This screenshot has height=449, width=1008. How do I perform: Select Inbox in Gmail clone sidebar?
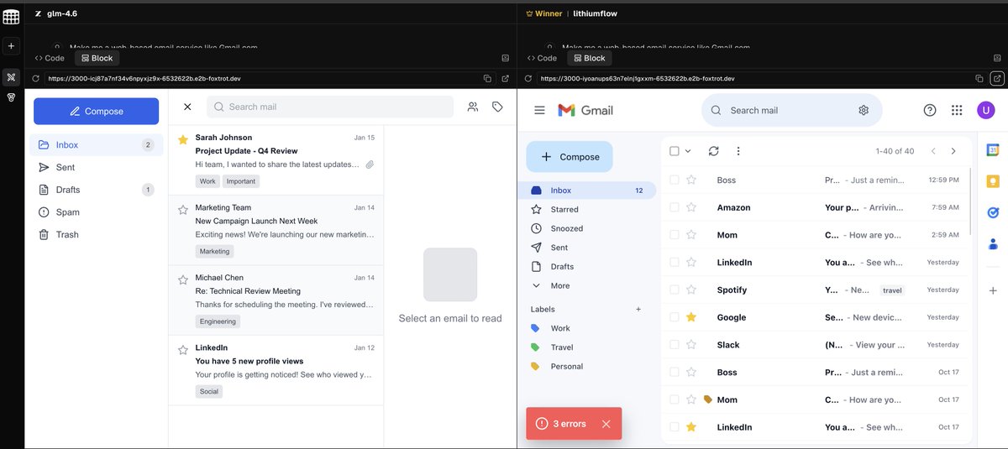coord(587,191)
